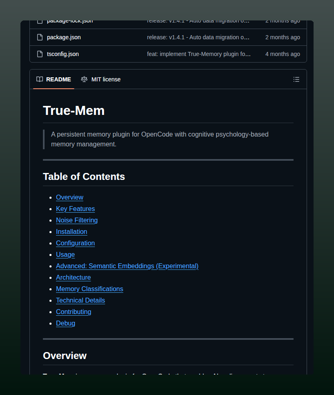This screenshot has height=395, width=334.
Task: Switch to the README tab
Action: tap(54, 79)
